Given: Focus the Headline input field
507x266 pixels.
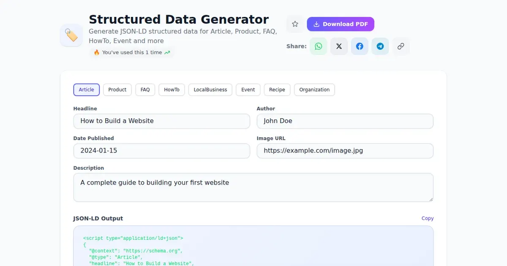Looking at the screenshot, I should click(162, 121).
